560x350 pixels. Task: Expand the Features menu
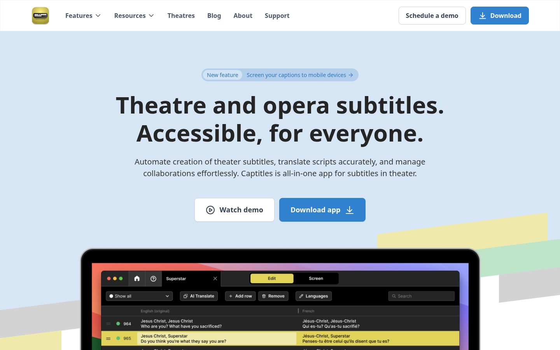pos(83,16)
